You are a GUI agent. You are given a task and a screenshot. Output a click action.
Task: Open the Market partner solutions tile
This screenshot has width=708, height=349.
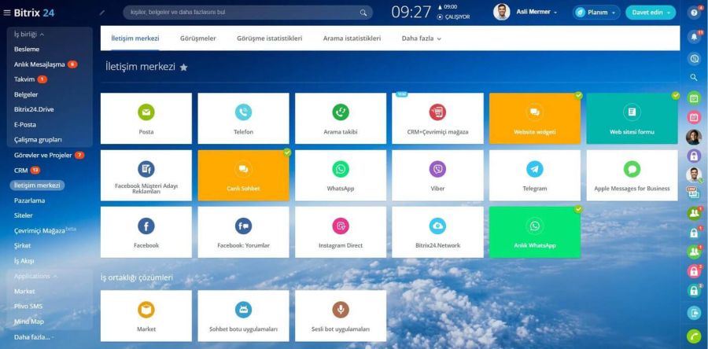(x=146, y=316)
